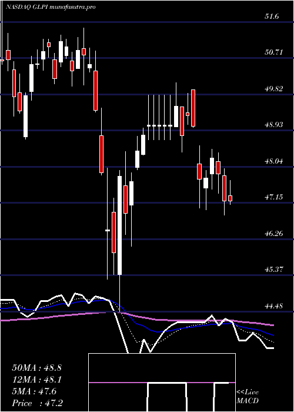
Task: Click the last red candlestick near 47.15
Action: [230, 198]
